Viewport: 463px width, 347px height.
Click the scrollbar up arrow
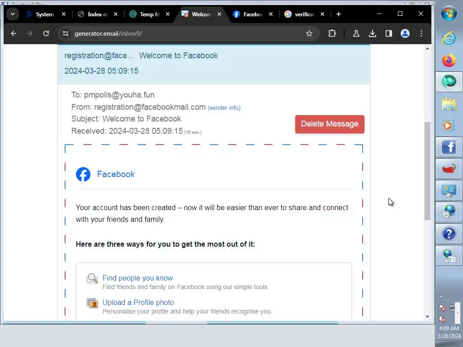point(427,48)
